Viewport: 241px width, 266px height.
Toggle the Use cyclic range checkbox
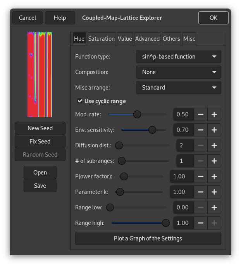pos(80,101)
